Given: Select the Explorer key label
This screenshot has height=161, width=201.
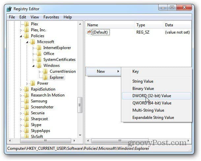Looking at the screenshot, I should pos(57,77).
